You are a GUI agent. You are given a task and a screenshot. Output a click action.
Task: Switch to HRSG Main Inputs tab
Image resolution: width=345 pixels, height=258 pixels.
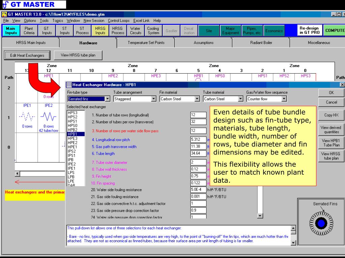click(x=31, y=43)
